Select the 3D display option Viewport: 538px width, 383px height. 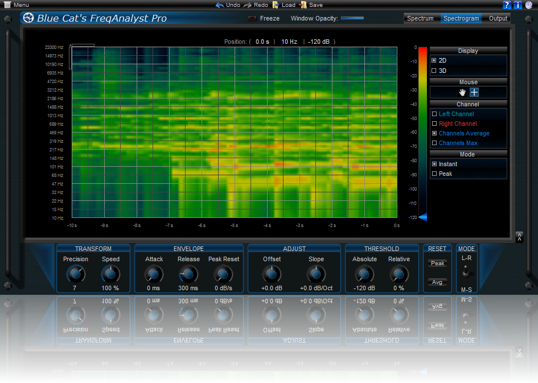pos(434,71)
